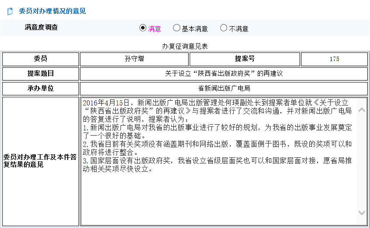Viewport: 370px width, 228px height.
Task: Click the 承办单位 label cell
Action: 41,88
